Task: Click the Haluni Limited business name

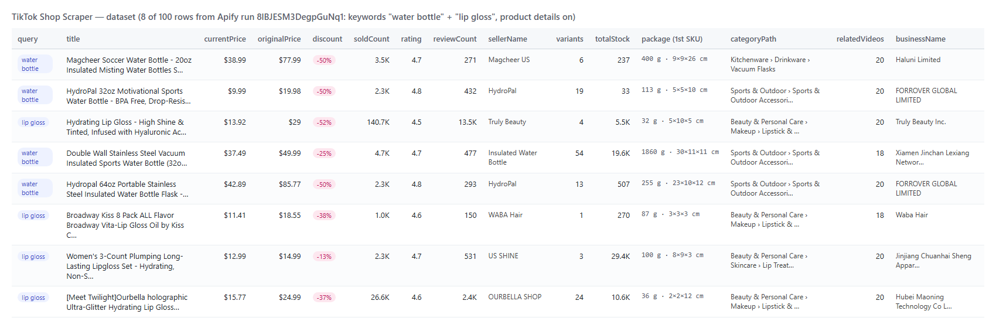Action: pyautogui.click(x=918, y=60)
